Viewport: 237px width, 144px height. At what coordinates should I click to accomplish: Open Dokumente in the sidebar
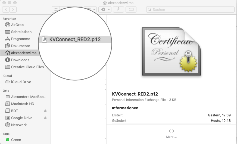[x=20, y=46]
